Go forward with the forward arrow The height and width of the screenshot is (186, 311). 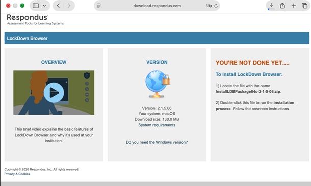(69, 6)
